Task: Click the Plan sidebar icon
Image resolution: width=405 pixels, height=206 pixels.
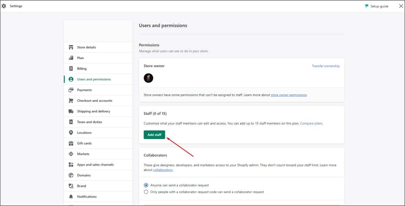Action: click(x=71, y=58)
